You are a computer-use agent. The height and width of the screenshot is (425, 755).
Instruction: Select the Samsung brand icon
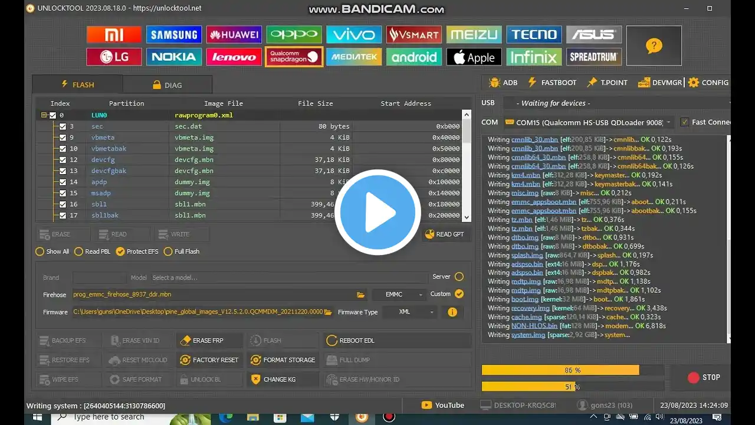click(174, 35)
